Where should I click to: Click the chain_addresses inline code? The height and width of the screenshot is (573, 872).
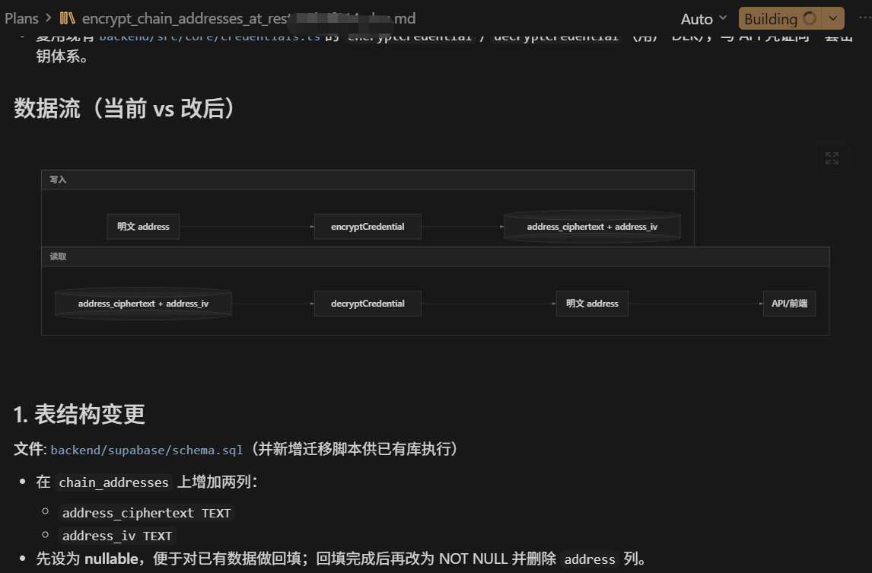113,482
